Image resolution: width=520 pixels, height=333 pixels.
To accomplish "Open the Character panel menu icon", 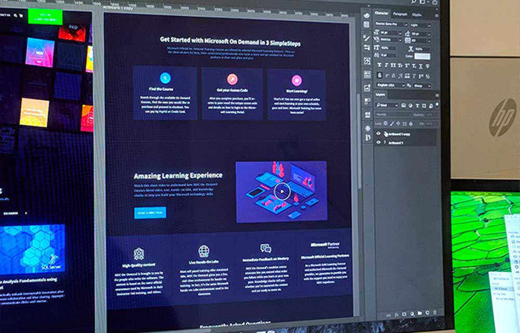I will [437, 15].
